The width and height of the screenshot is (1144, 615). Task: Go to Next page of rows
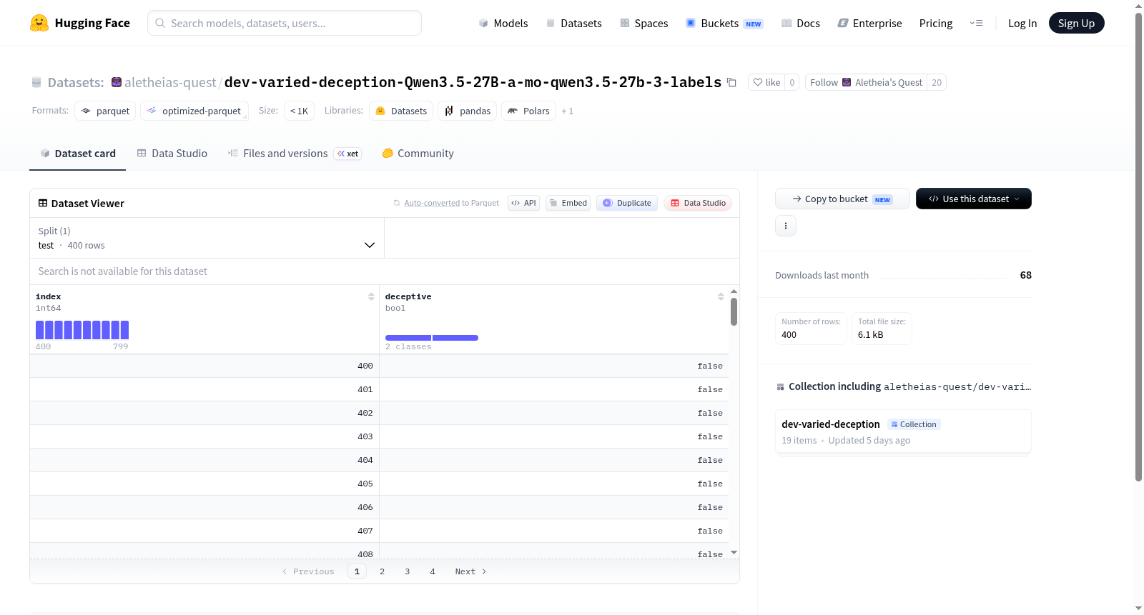point(470,571)
